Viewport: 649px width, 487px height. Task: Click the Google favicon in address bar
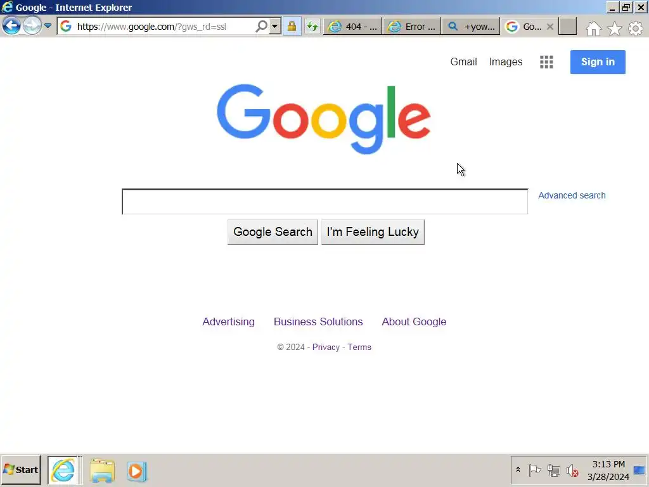pyautogui.click(x=66, y=27)
